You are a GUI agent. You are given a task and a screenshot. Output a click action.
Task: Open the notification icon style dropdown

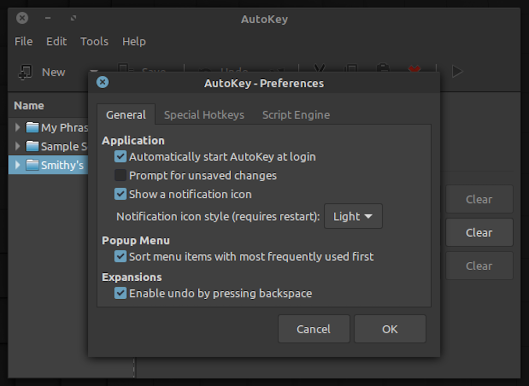[353, 216]
